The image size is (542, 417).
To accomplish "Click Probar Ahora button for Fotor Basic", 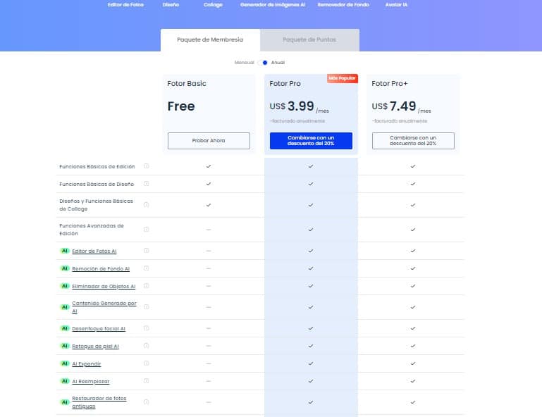I will tap(209, 141).
